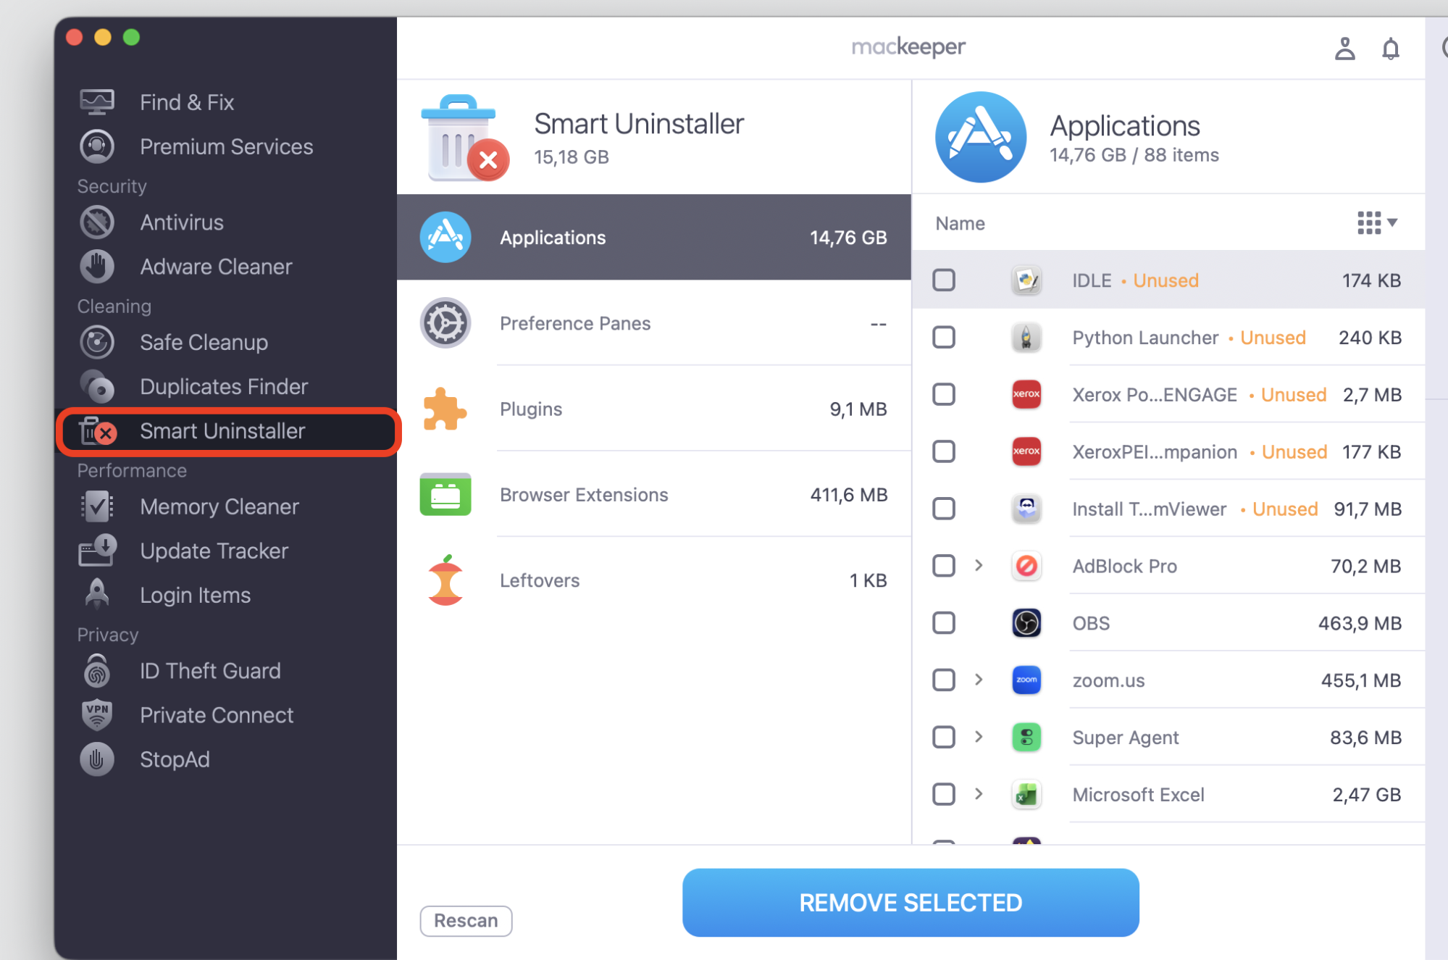
Task: Check the zoom.us checkbox
Action: click(x=944, y=680)
